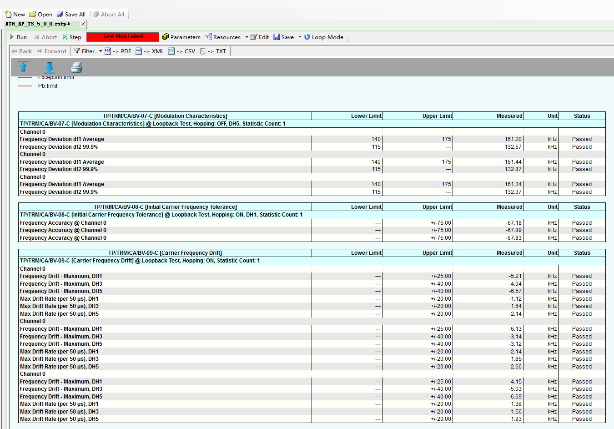Run the test plan

pyautogui.click(x=18, y=37)
